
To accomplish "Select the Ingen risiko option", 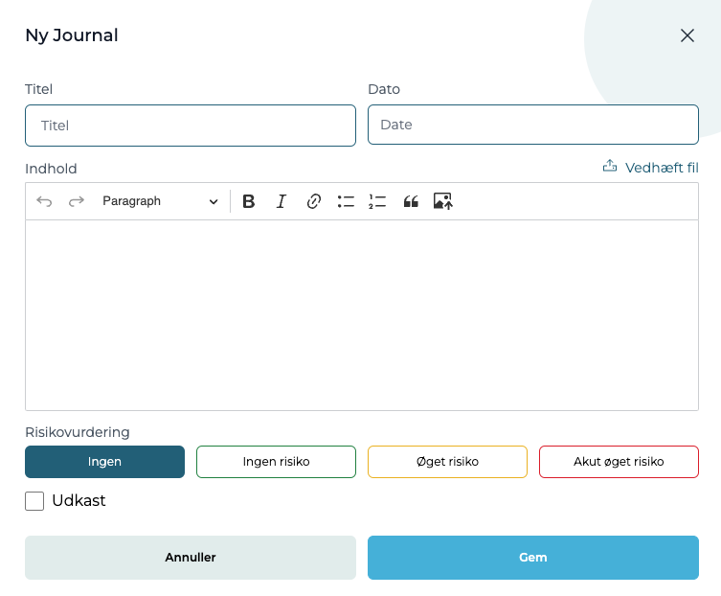I will click(x=276, y=462).
